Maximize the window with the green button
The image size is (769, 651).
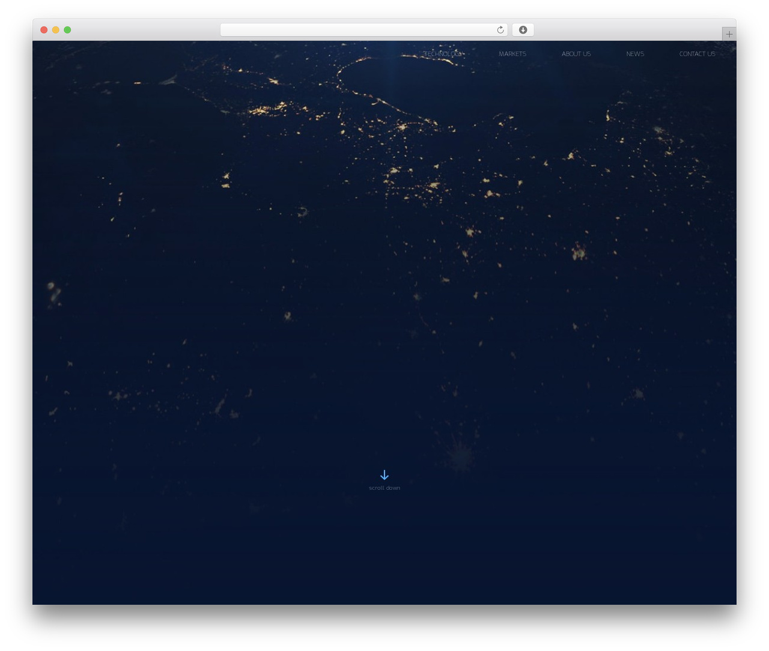point(67,30)
